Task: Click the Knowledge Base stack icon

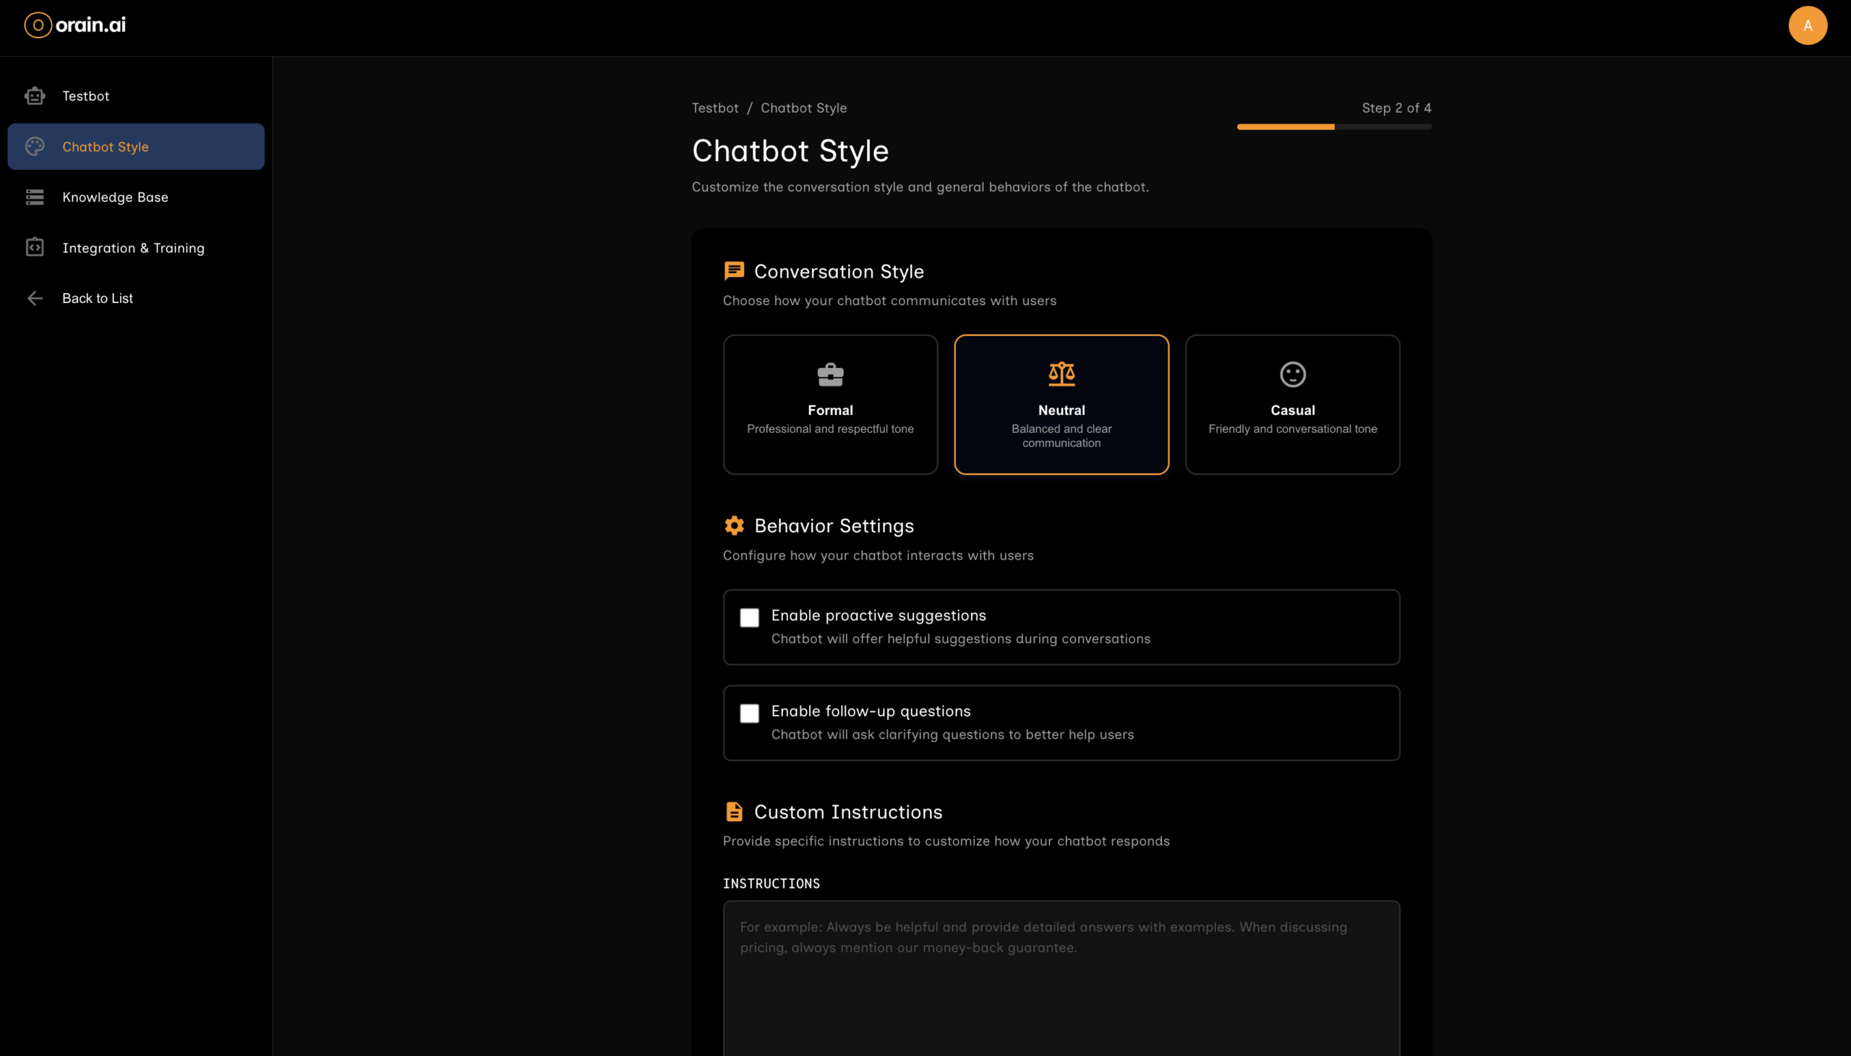Action: [35, 197]
